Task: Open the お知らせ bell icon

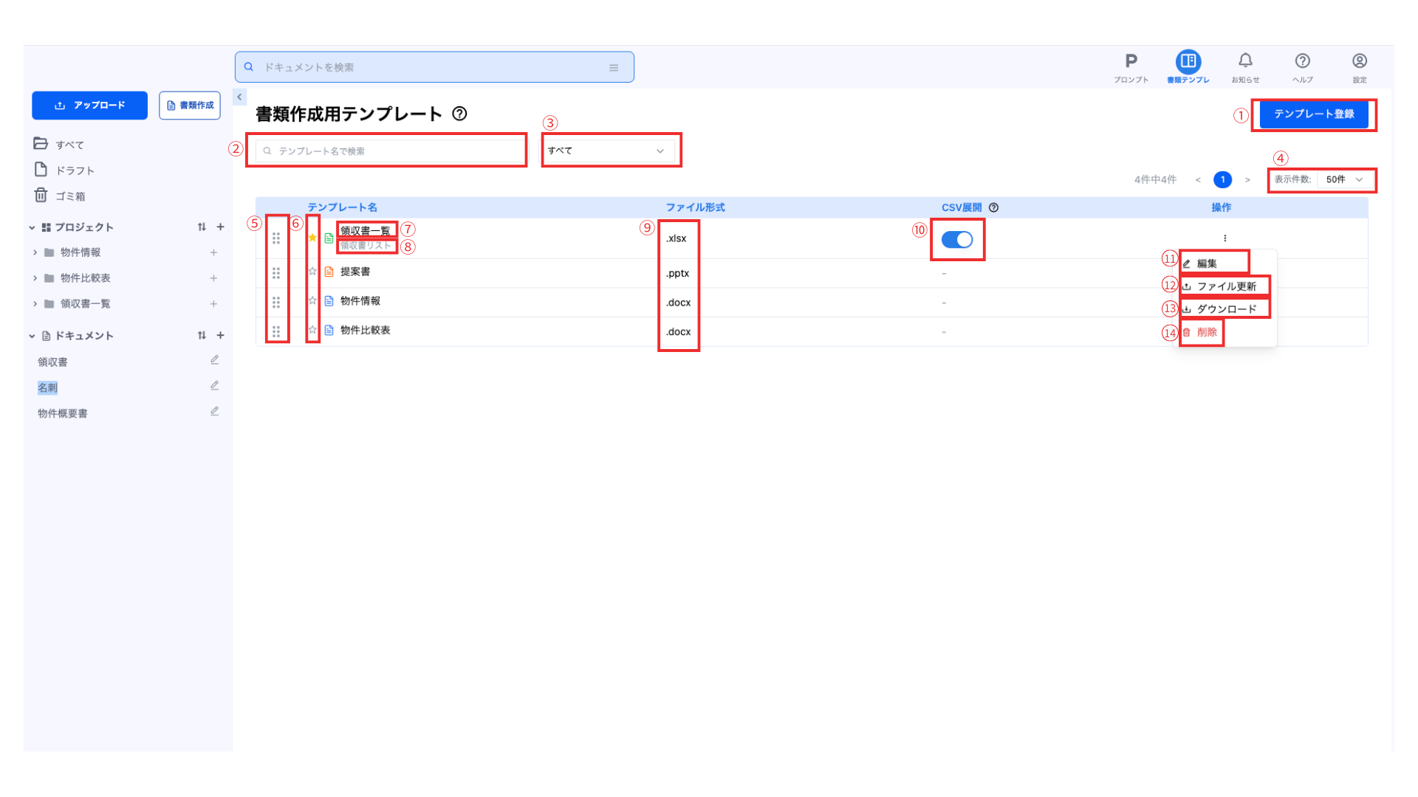Action: pos(1245,61)
